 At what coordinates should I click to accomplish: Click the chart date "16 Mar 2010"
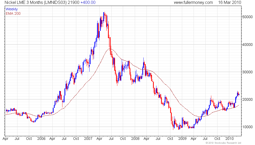click(229, 3)
